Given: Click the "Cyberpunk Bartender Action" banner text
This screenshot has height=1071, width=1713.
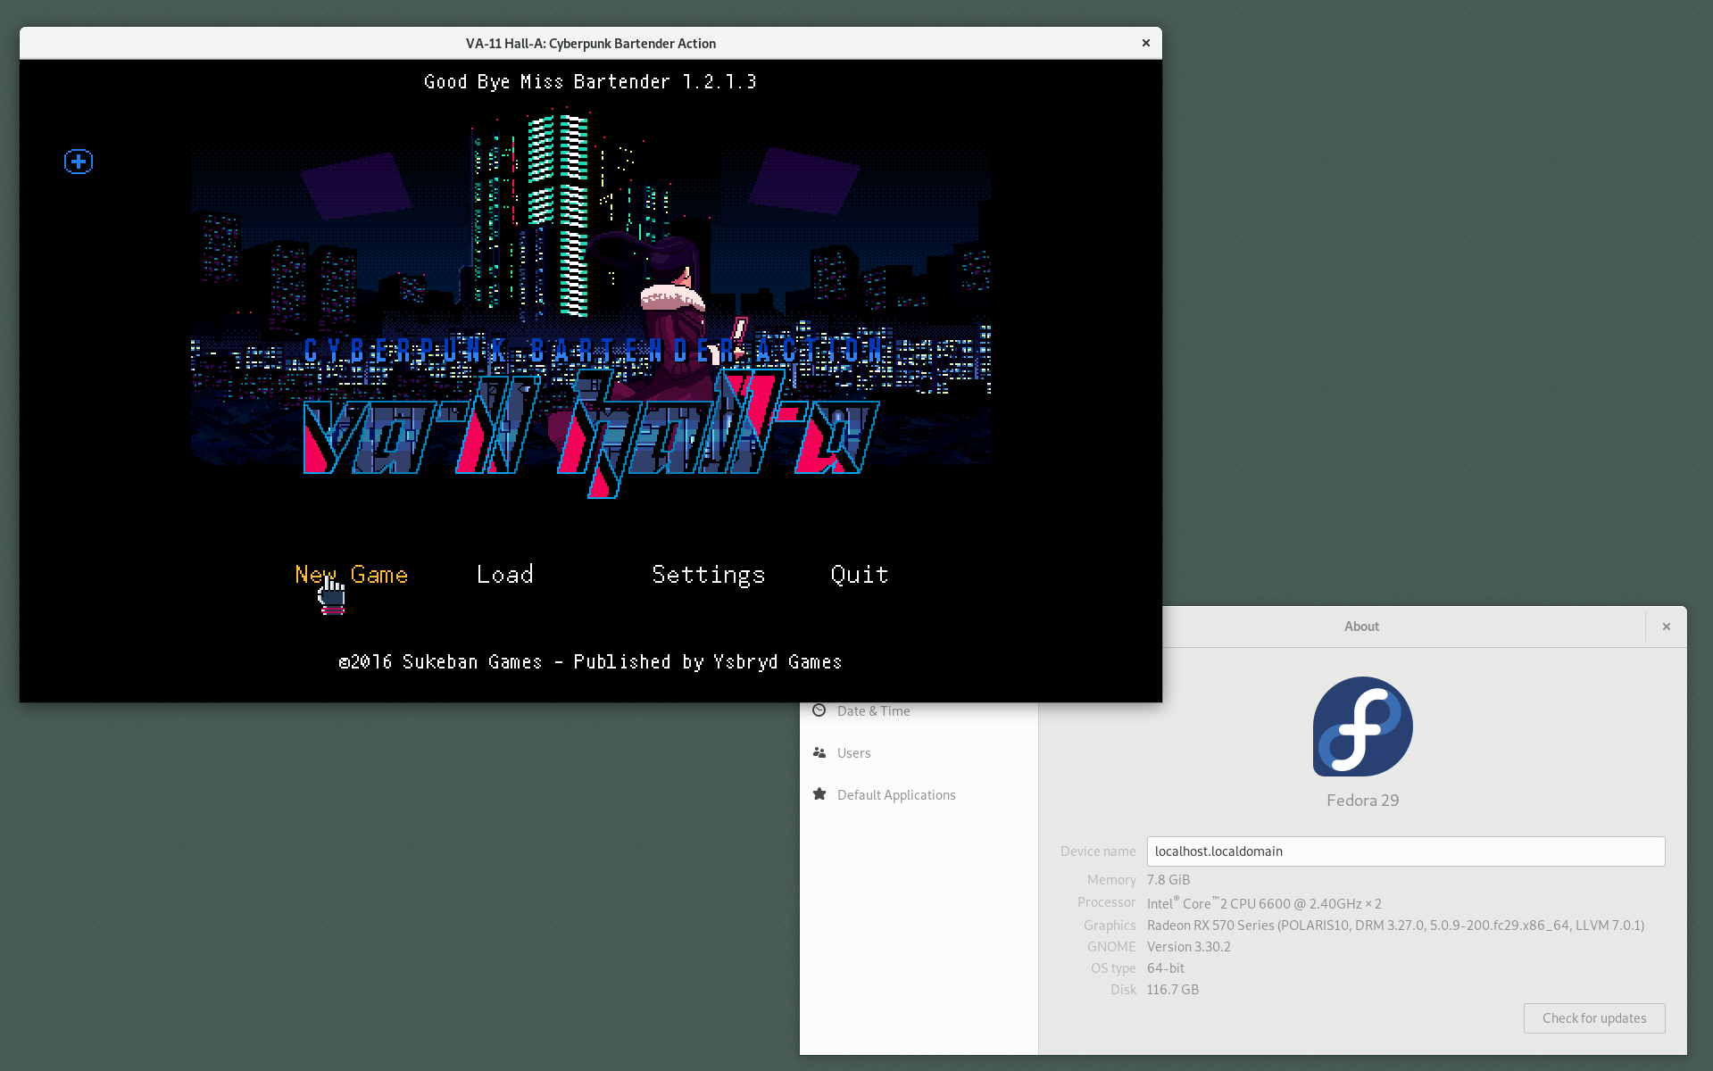Looking at the screenshot, I should (593, 351).
